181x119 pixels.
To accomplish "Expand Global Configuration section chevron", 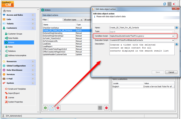I will (x=33, y=66).
